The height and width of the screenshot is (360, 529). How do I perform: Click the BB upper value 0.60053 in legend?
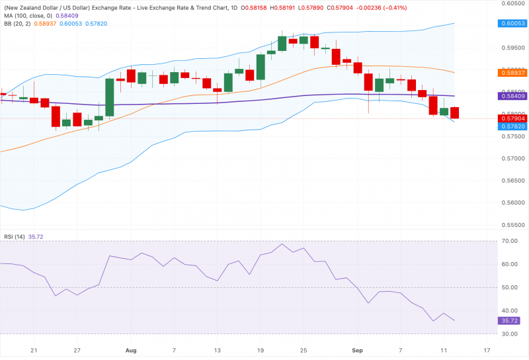click(71, 24)
